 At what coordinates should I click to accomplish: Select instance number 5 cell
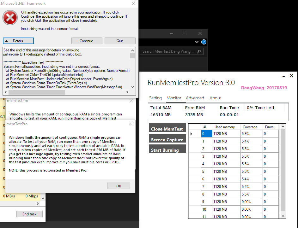click(207, 172)
